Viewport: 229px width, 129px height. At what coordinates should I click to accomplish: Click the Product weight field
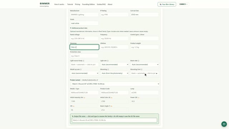145,47
